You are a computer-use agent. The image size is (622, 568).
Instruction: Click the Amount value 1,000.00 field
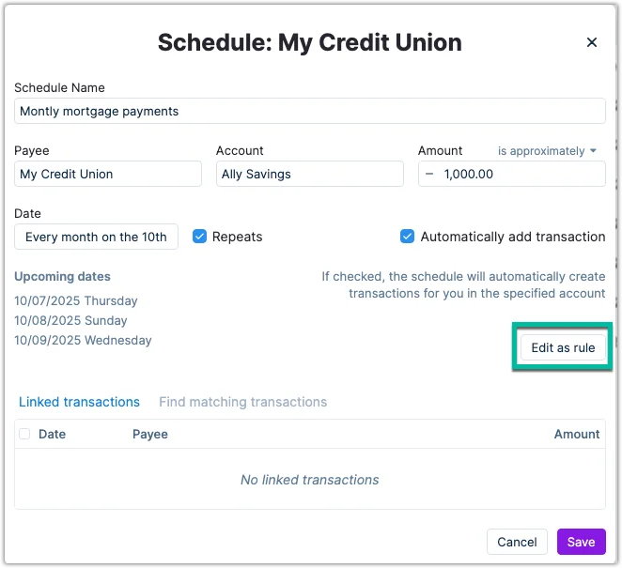(x=521, y=174)
